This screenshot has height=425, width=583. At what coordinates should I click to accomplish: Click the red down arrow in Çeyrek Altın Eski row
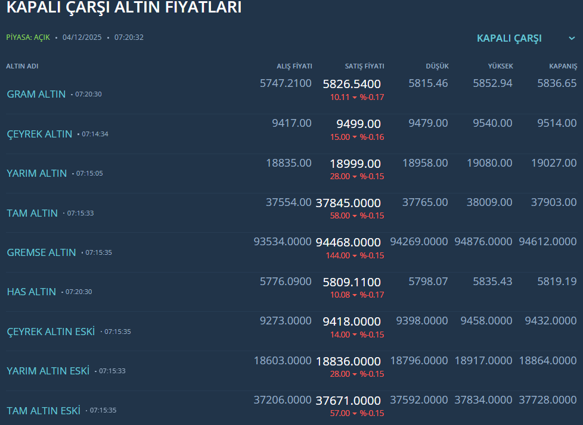(x=355, y=335)
